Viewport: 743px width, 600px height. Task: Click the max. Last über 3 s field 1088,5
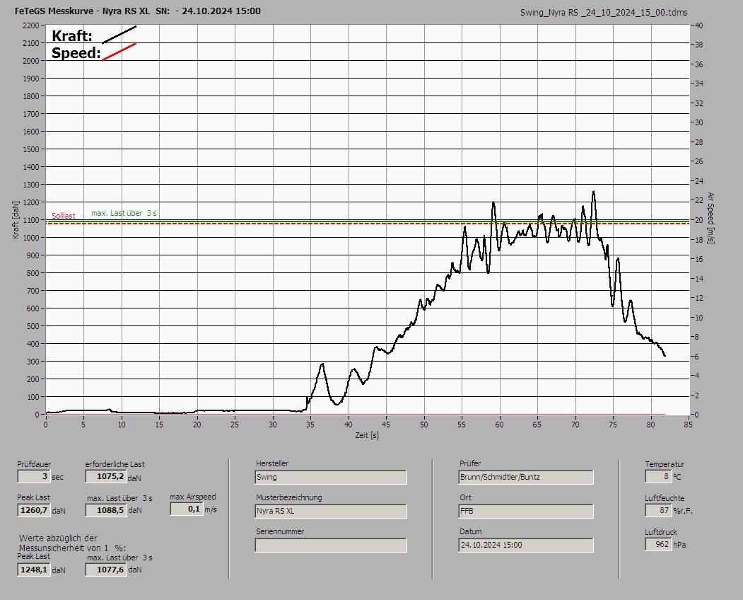tap(106, 510)
